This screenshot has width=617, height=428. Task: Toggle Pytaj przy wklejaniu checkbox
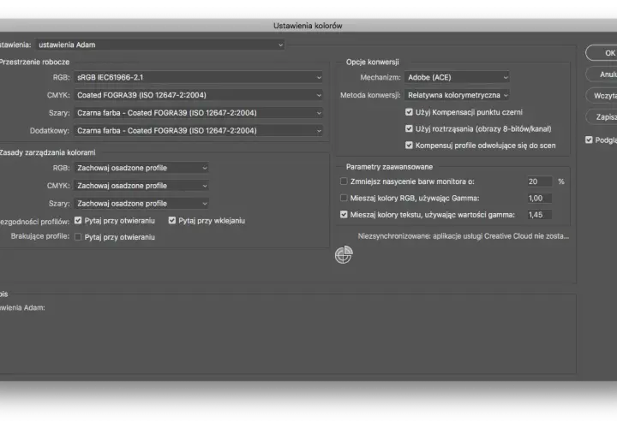172,220
